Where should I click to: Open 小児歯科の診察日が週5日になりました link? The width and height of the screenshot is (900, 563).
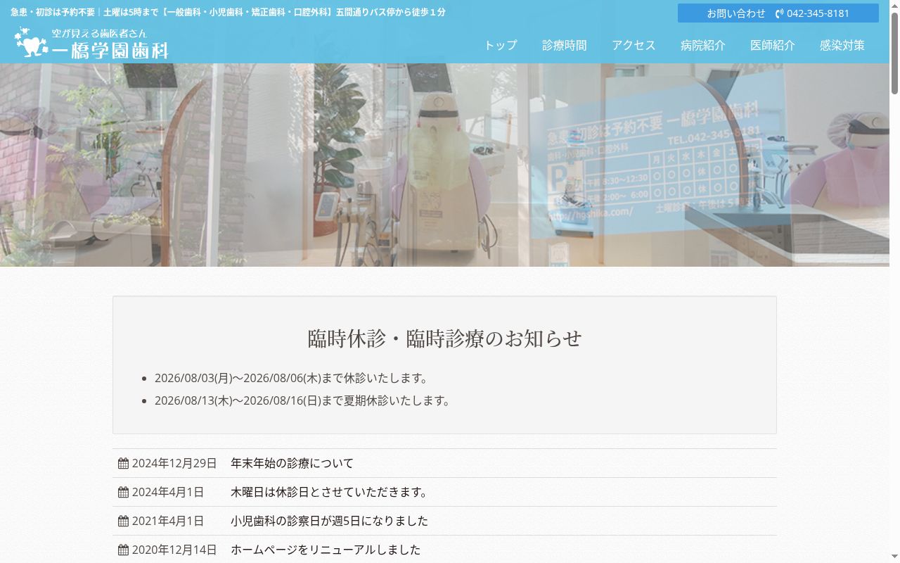coord(329,521)
